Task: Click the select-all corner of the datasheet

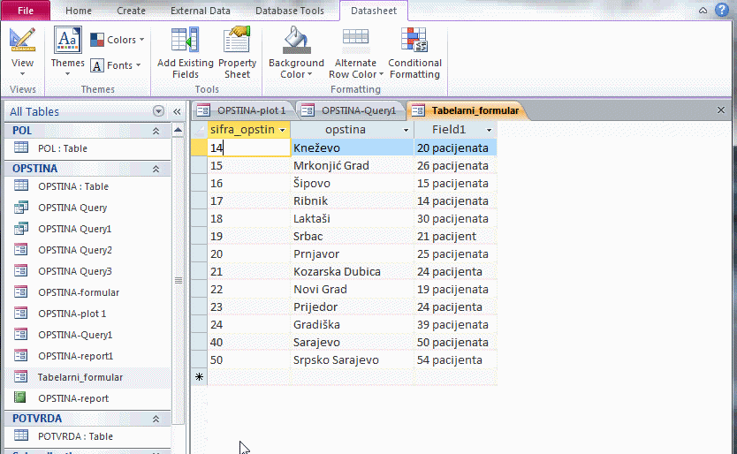Action: point(200,130)
